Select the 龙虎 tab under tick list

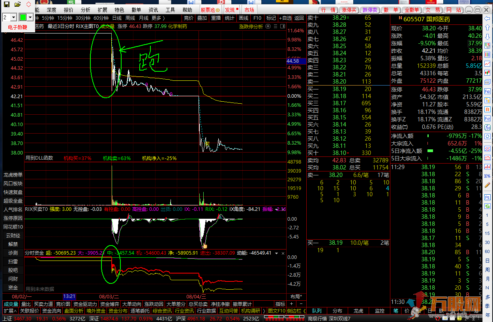point(359,311)
